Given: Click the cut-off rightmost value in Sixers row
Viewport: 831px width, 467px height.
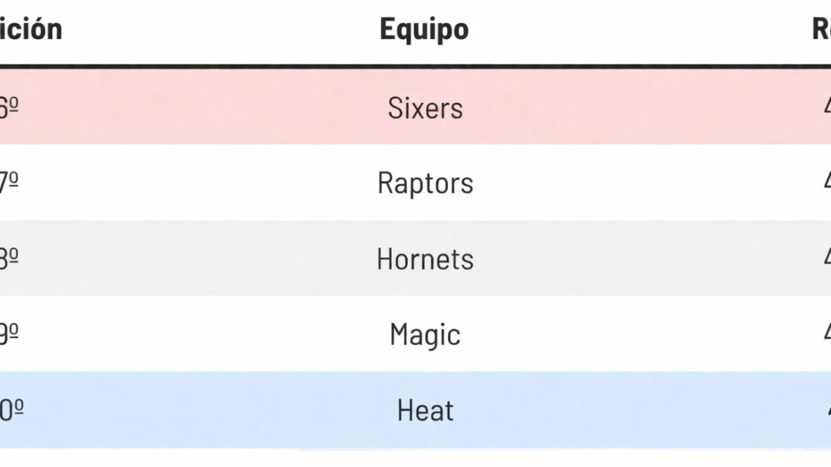Looking at the screenshot, I should (826, 108).
